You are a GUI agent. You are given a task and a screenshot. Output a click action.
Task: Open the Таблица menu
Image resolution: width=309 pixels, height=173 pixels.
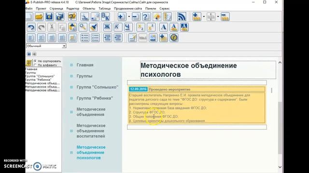pos(105,9)
